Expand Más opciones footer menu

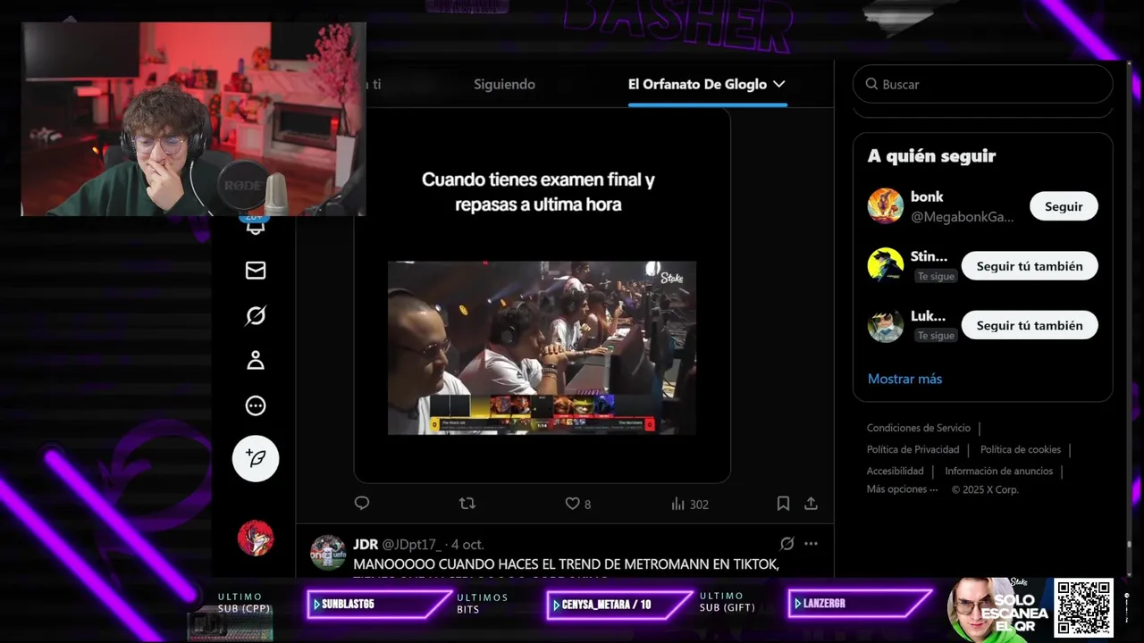902,489
